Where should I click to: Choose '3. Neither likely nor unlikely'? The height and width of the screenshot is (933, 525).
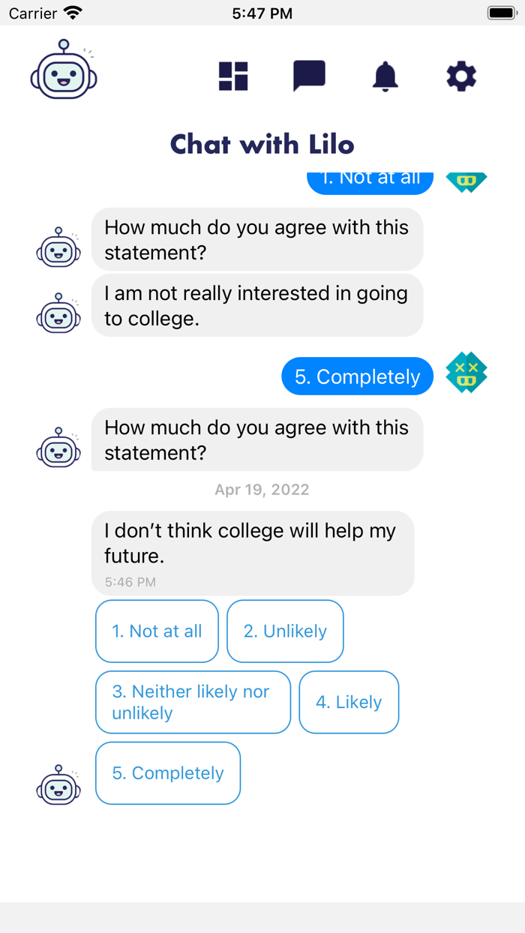193,702
